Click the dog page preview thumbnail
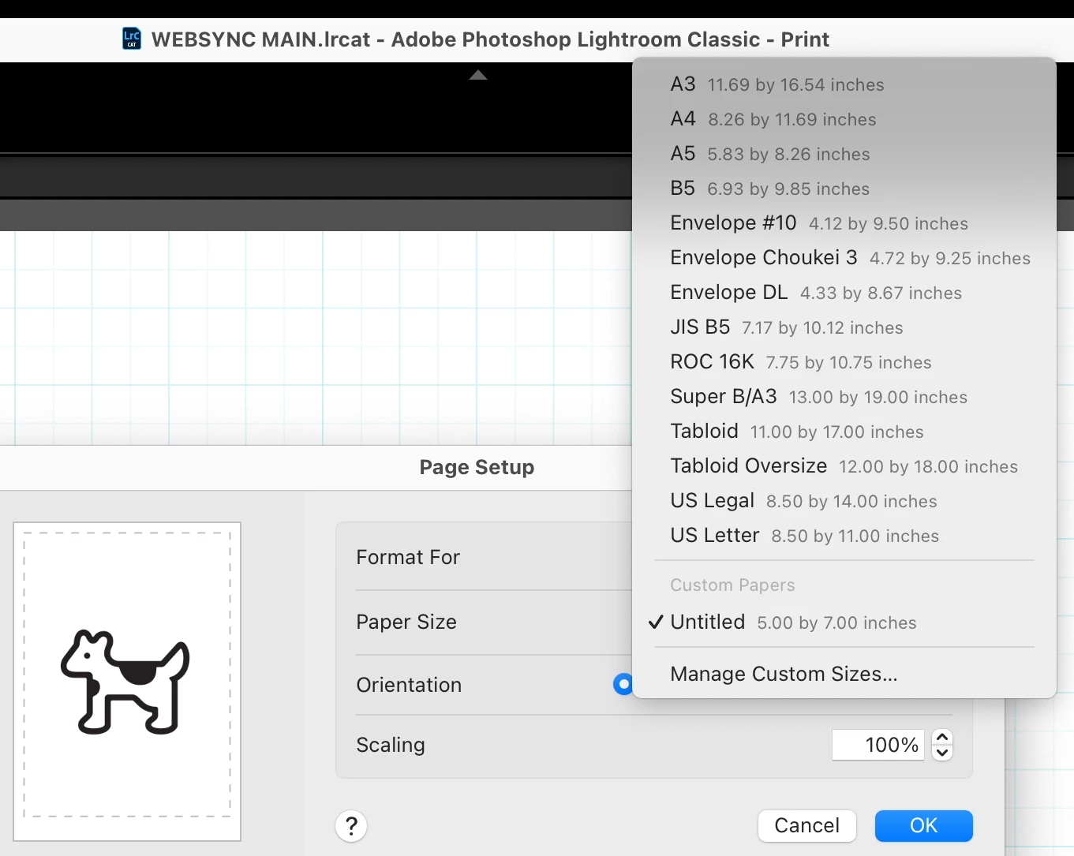 127,682
